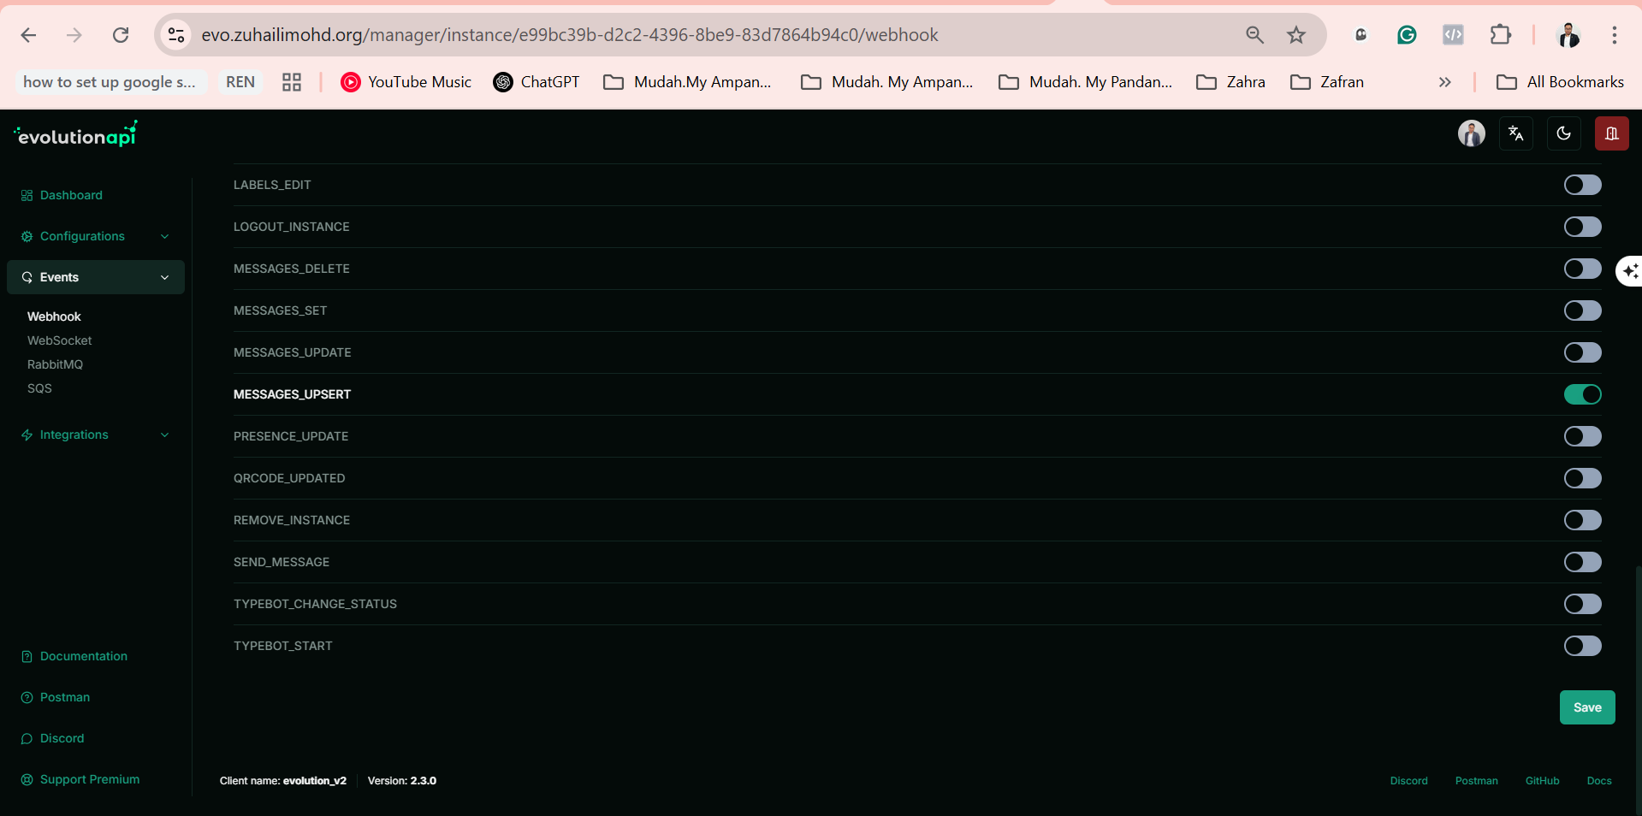Turn on the QRCODE_UPDATED toggle

click(x=1582, y=478)
